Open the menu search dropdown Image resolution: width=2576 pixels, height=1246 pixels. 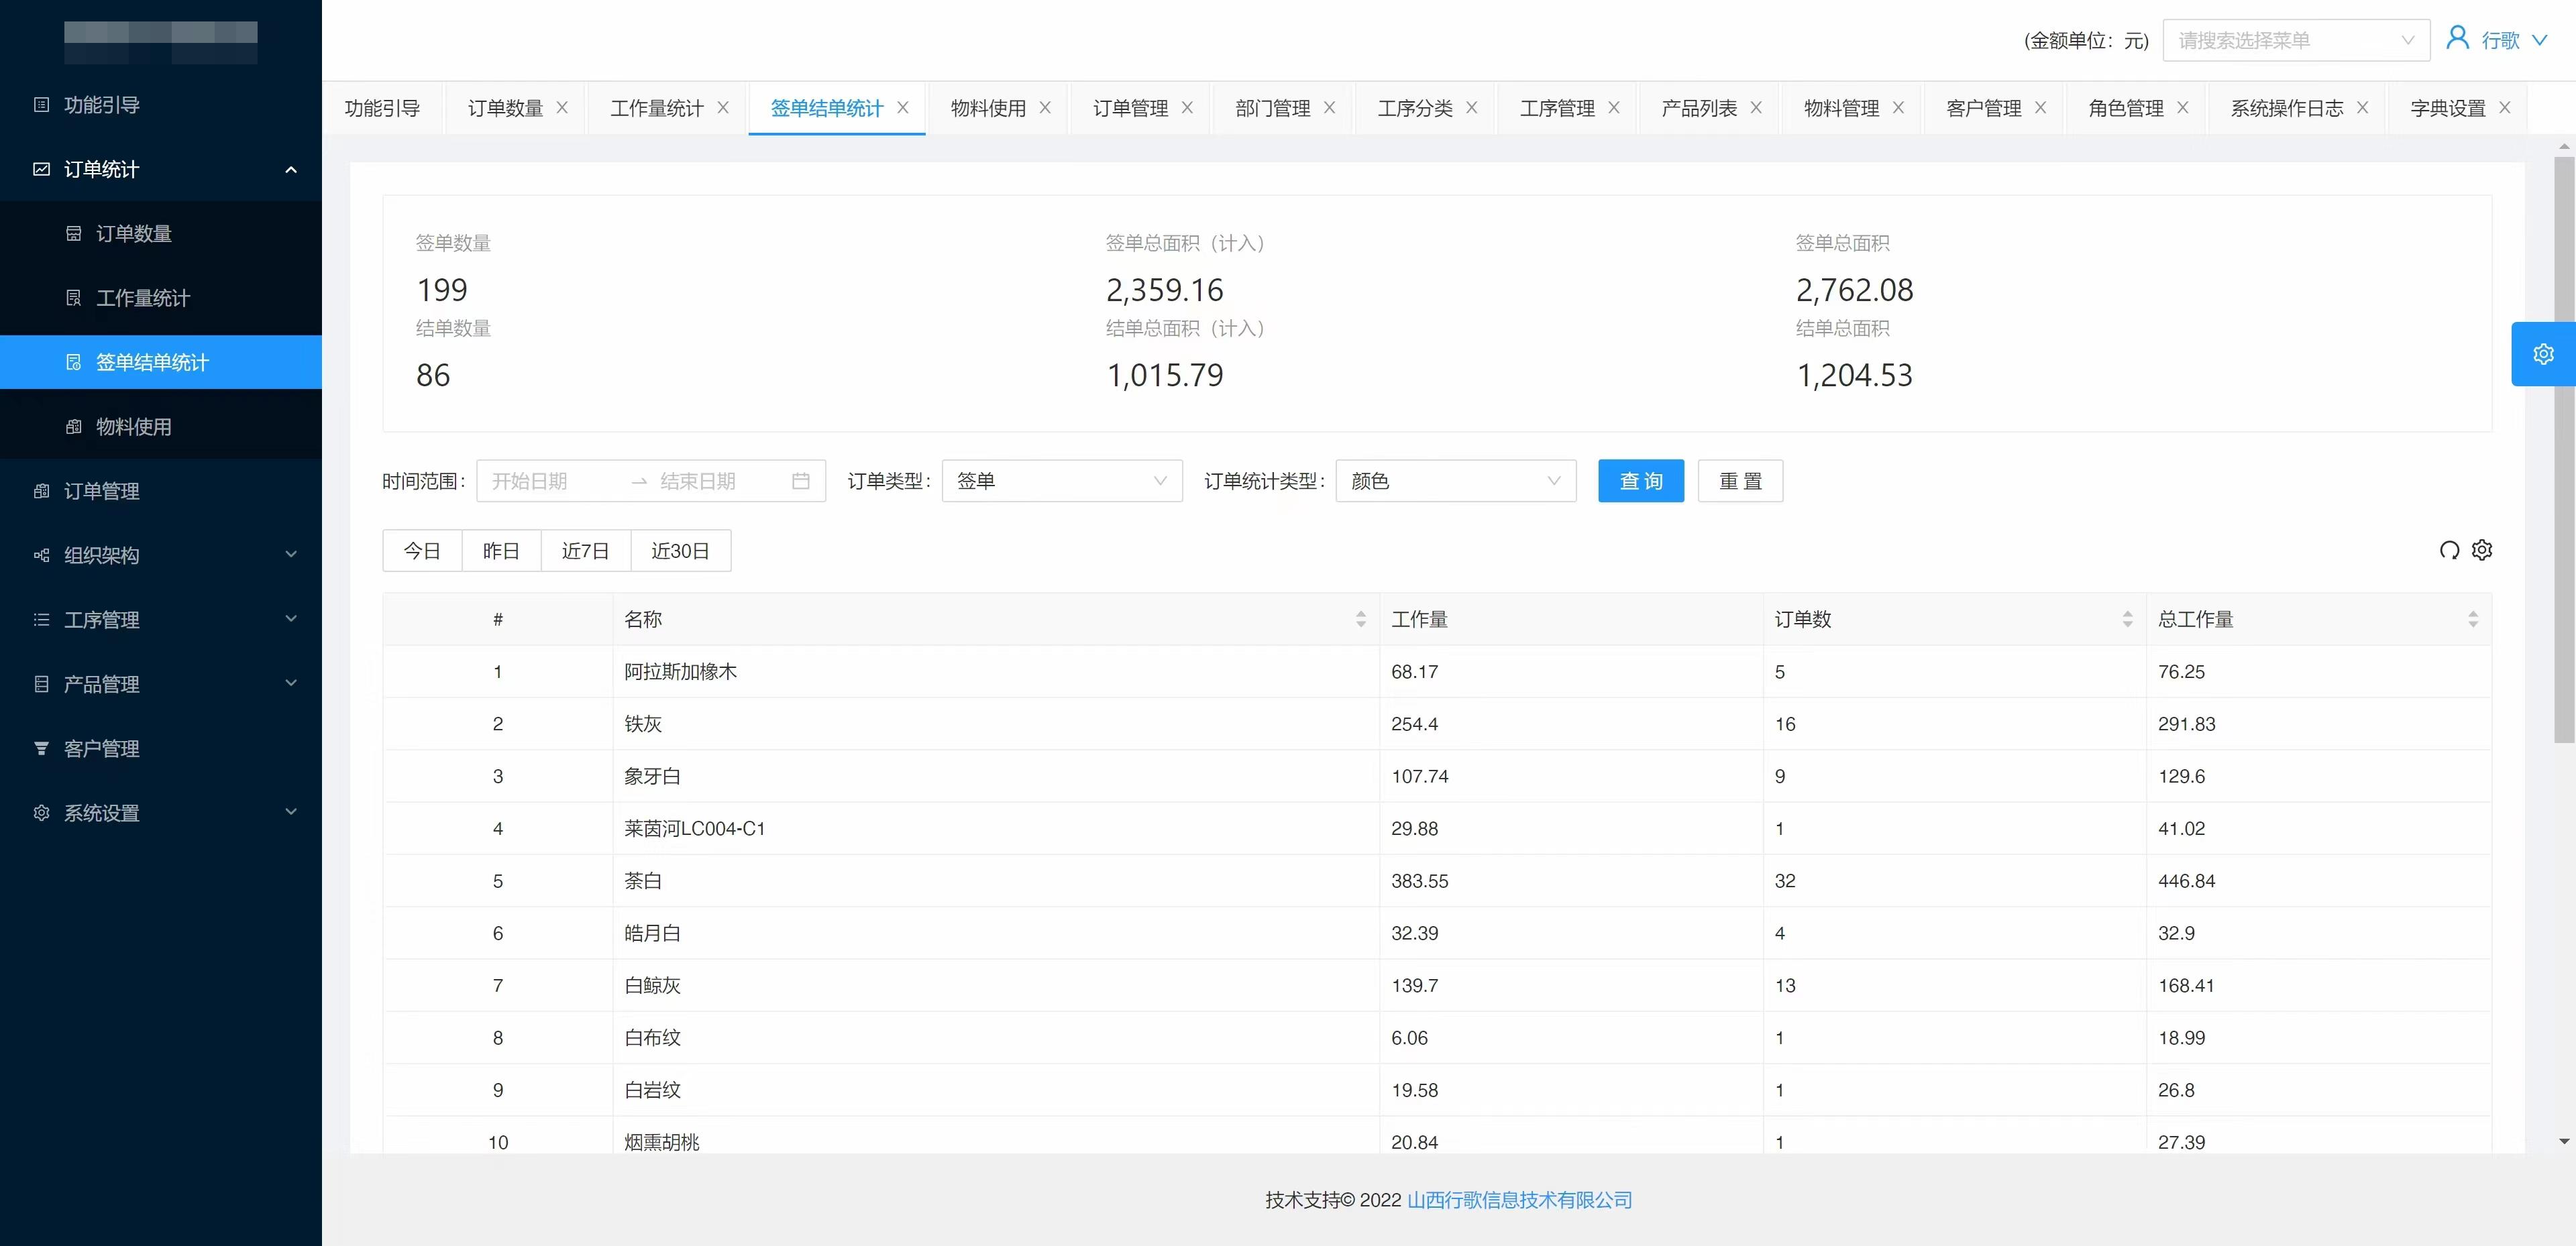[x=2296, y=40]
